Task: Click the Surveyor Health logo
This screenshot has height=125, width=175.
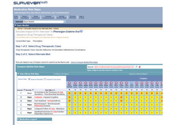Action: tap(30, 3)
